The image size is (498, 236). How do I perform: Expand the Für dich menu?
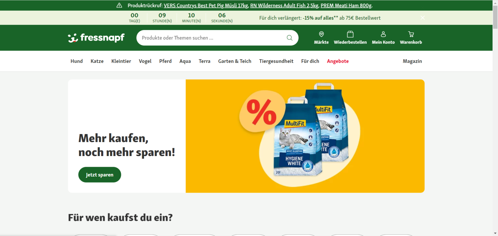[310, 61]
